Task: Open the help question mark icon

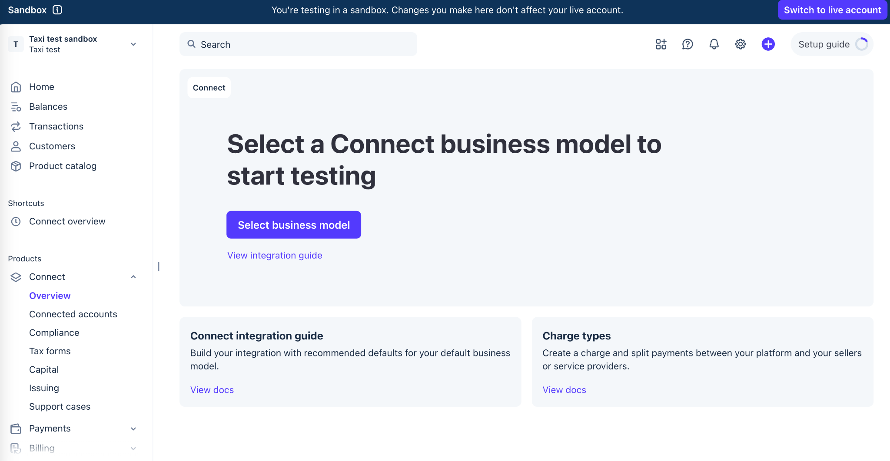Action: coord(687,44)
